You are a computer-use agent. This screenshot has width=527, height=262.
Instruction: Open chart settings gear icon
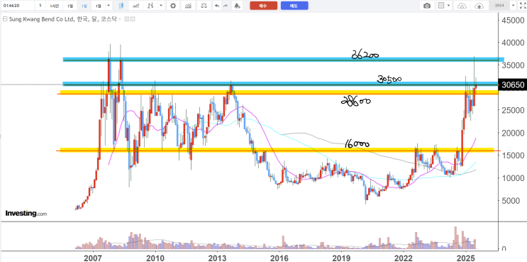(x=173, y=6)
